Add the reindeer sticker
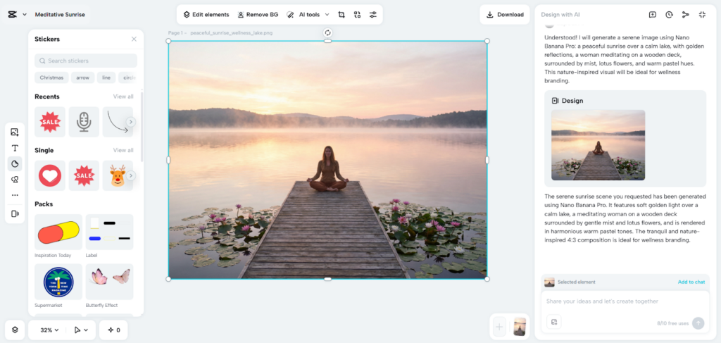 118,175
